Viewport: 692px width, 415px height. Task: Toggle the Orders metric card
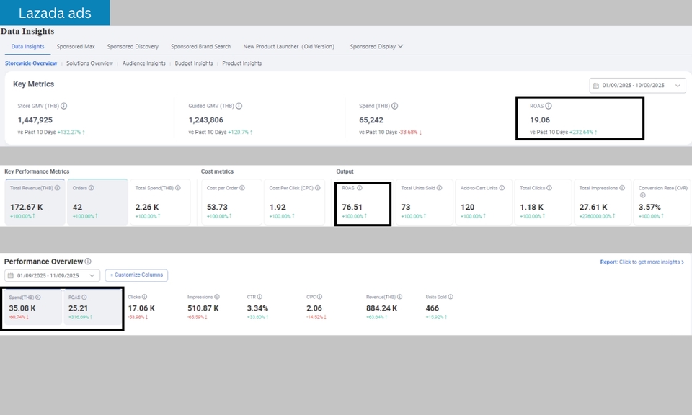point(97,202)
